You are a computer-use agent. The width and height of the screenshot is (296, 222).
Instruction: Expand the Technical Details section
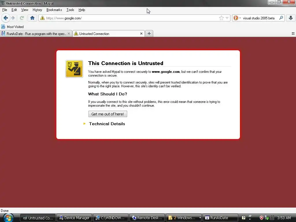(x=104, y=124)
